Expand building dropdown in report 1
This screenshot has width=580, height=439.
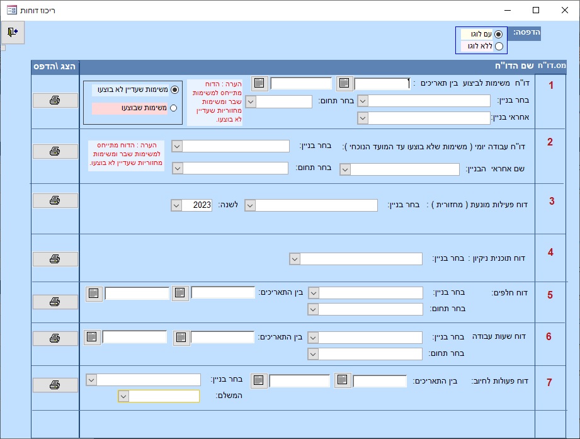tap(363, 101)
